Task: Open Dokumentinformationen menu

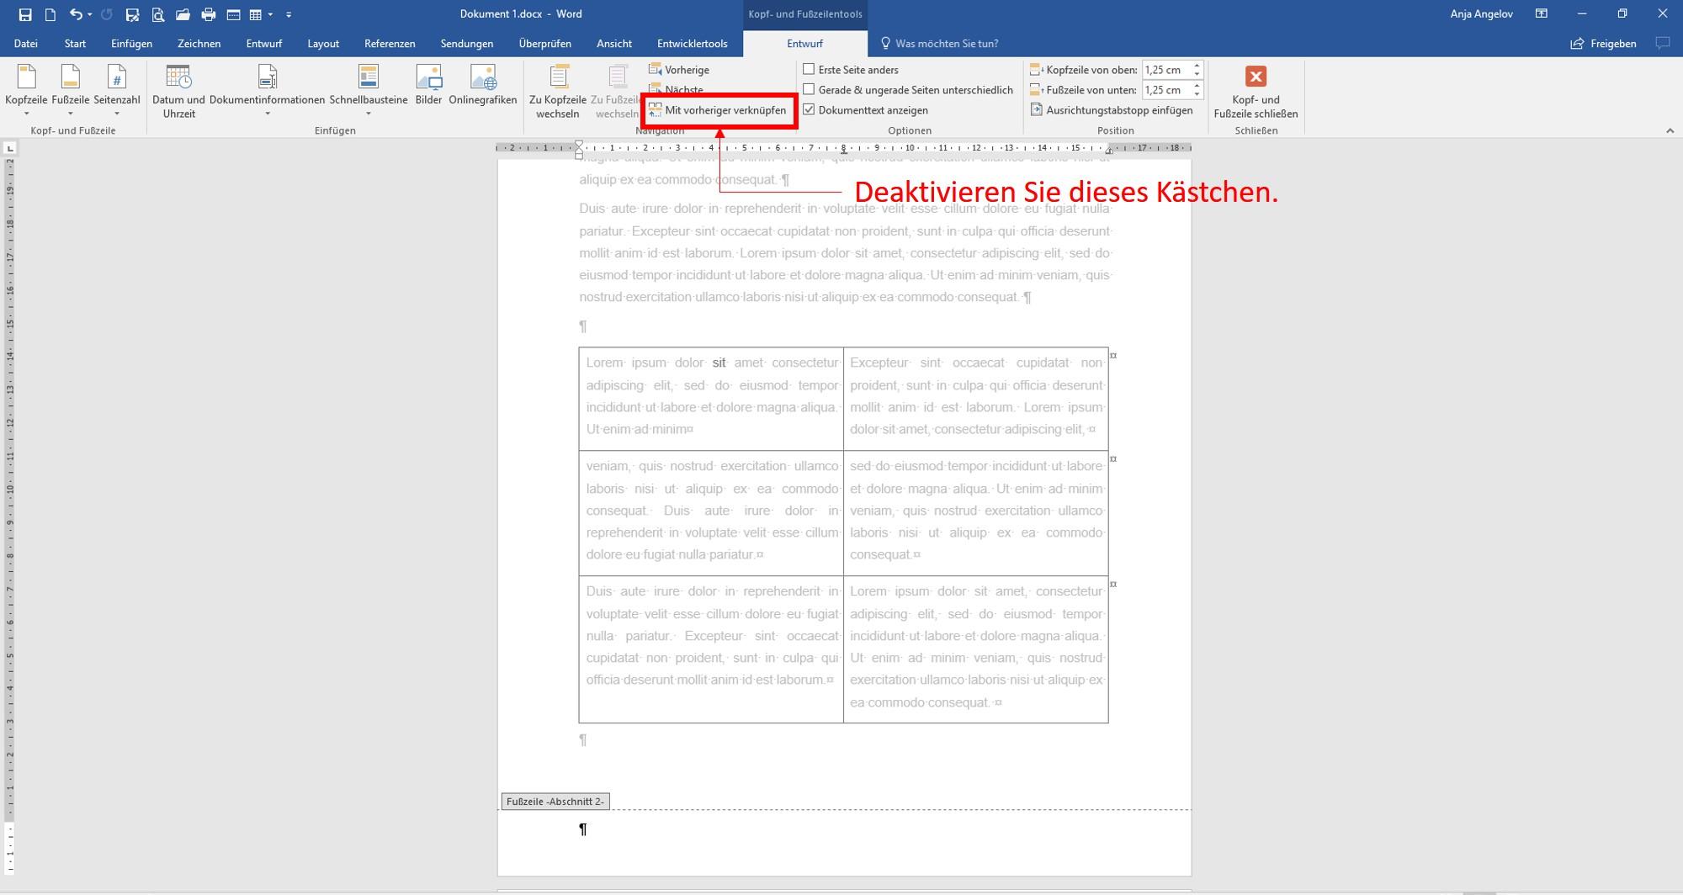Action: pos(267,91)
